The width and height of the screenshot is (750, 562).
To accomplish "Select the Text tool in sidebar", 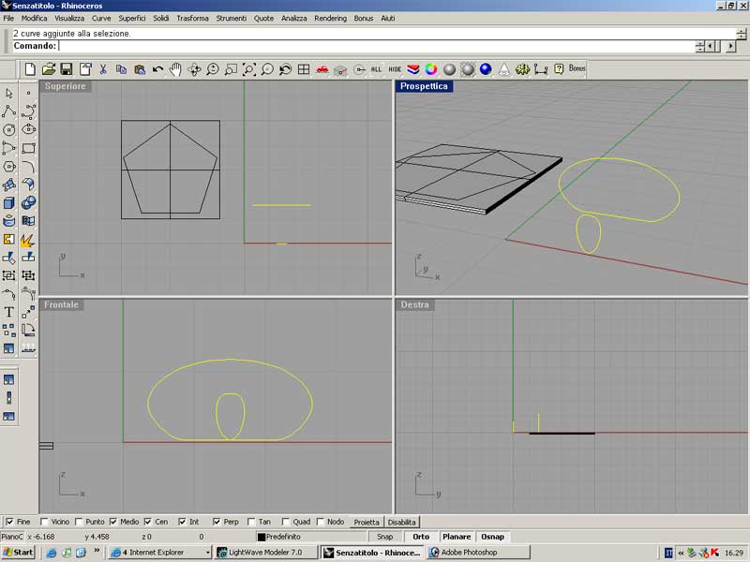I will 9,312.
